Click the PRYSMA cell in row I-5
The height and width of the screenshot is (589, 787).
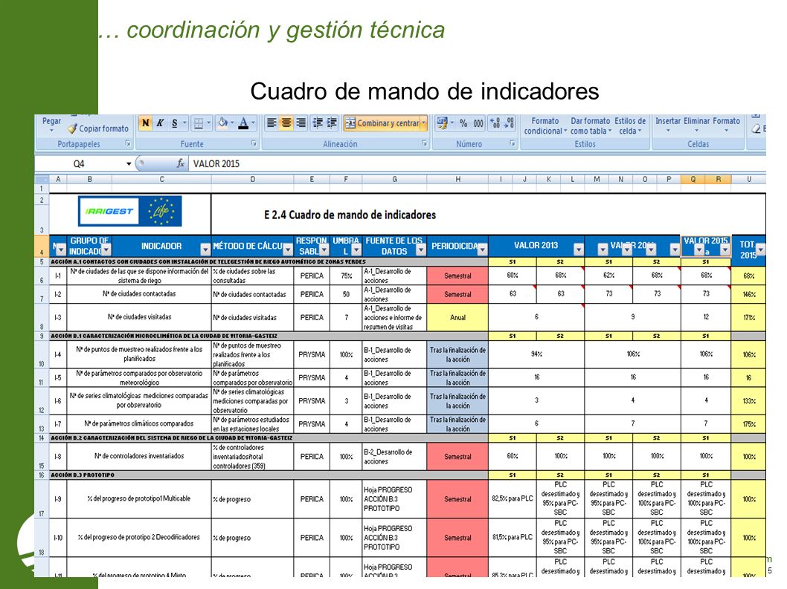click(312, 377)
